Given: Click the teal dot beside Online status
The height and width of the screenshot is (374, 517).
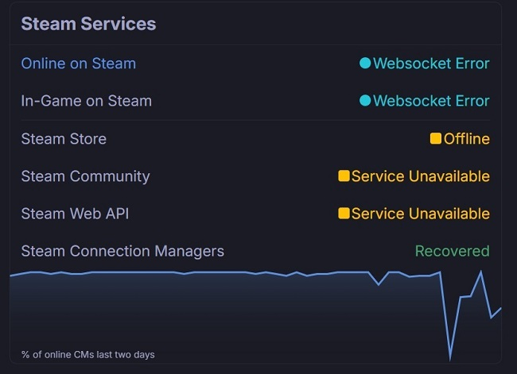Looking at the screenshot, I should point(365,64).
